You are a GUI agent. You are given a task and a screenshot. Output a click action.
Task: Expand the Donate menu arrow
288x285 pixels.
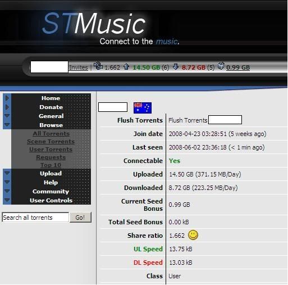point(7,107)
